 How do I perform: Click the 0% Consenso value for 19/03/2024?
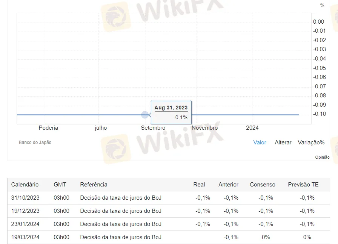pos(266,237)
